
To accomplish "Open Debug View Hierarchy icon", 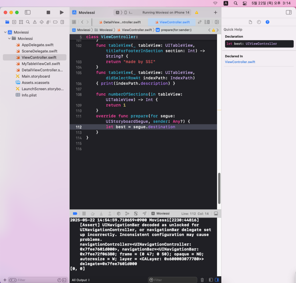I will (119, 214).
